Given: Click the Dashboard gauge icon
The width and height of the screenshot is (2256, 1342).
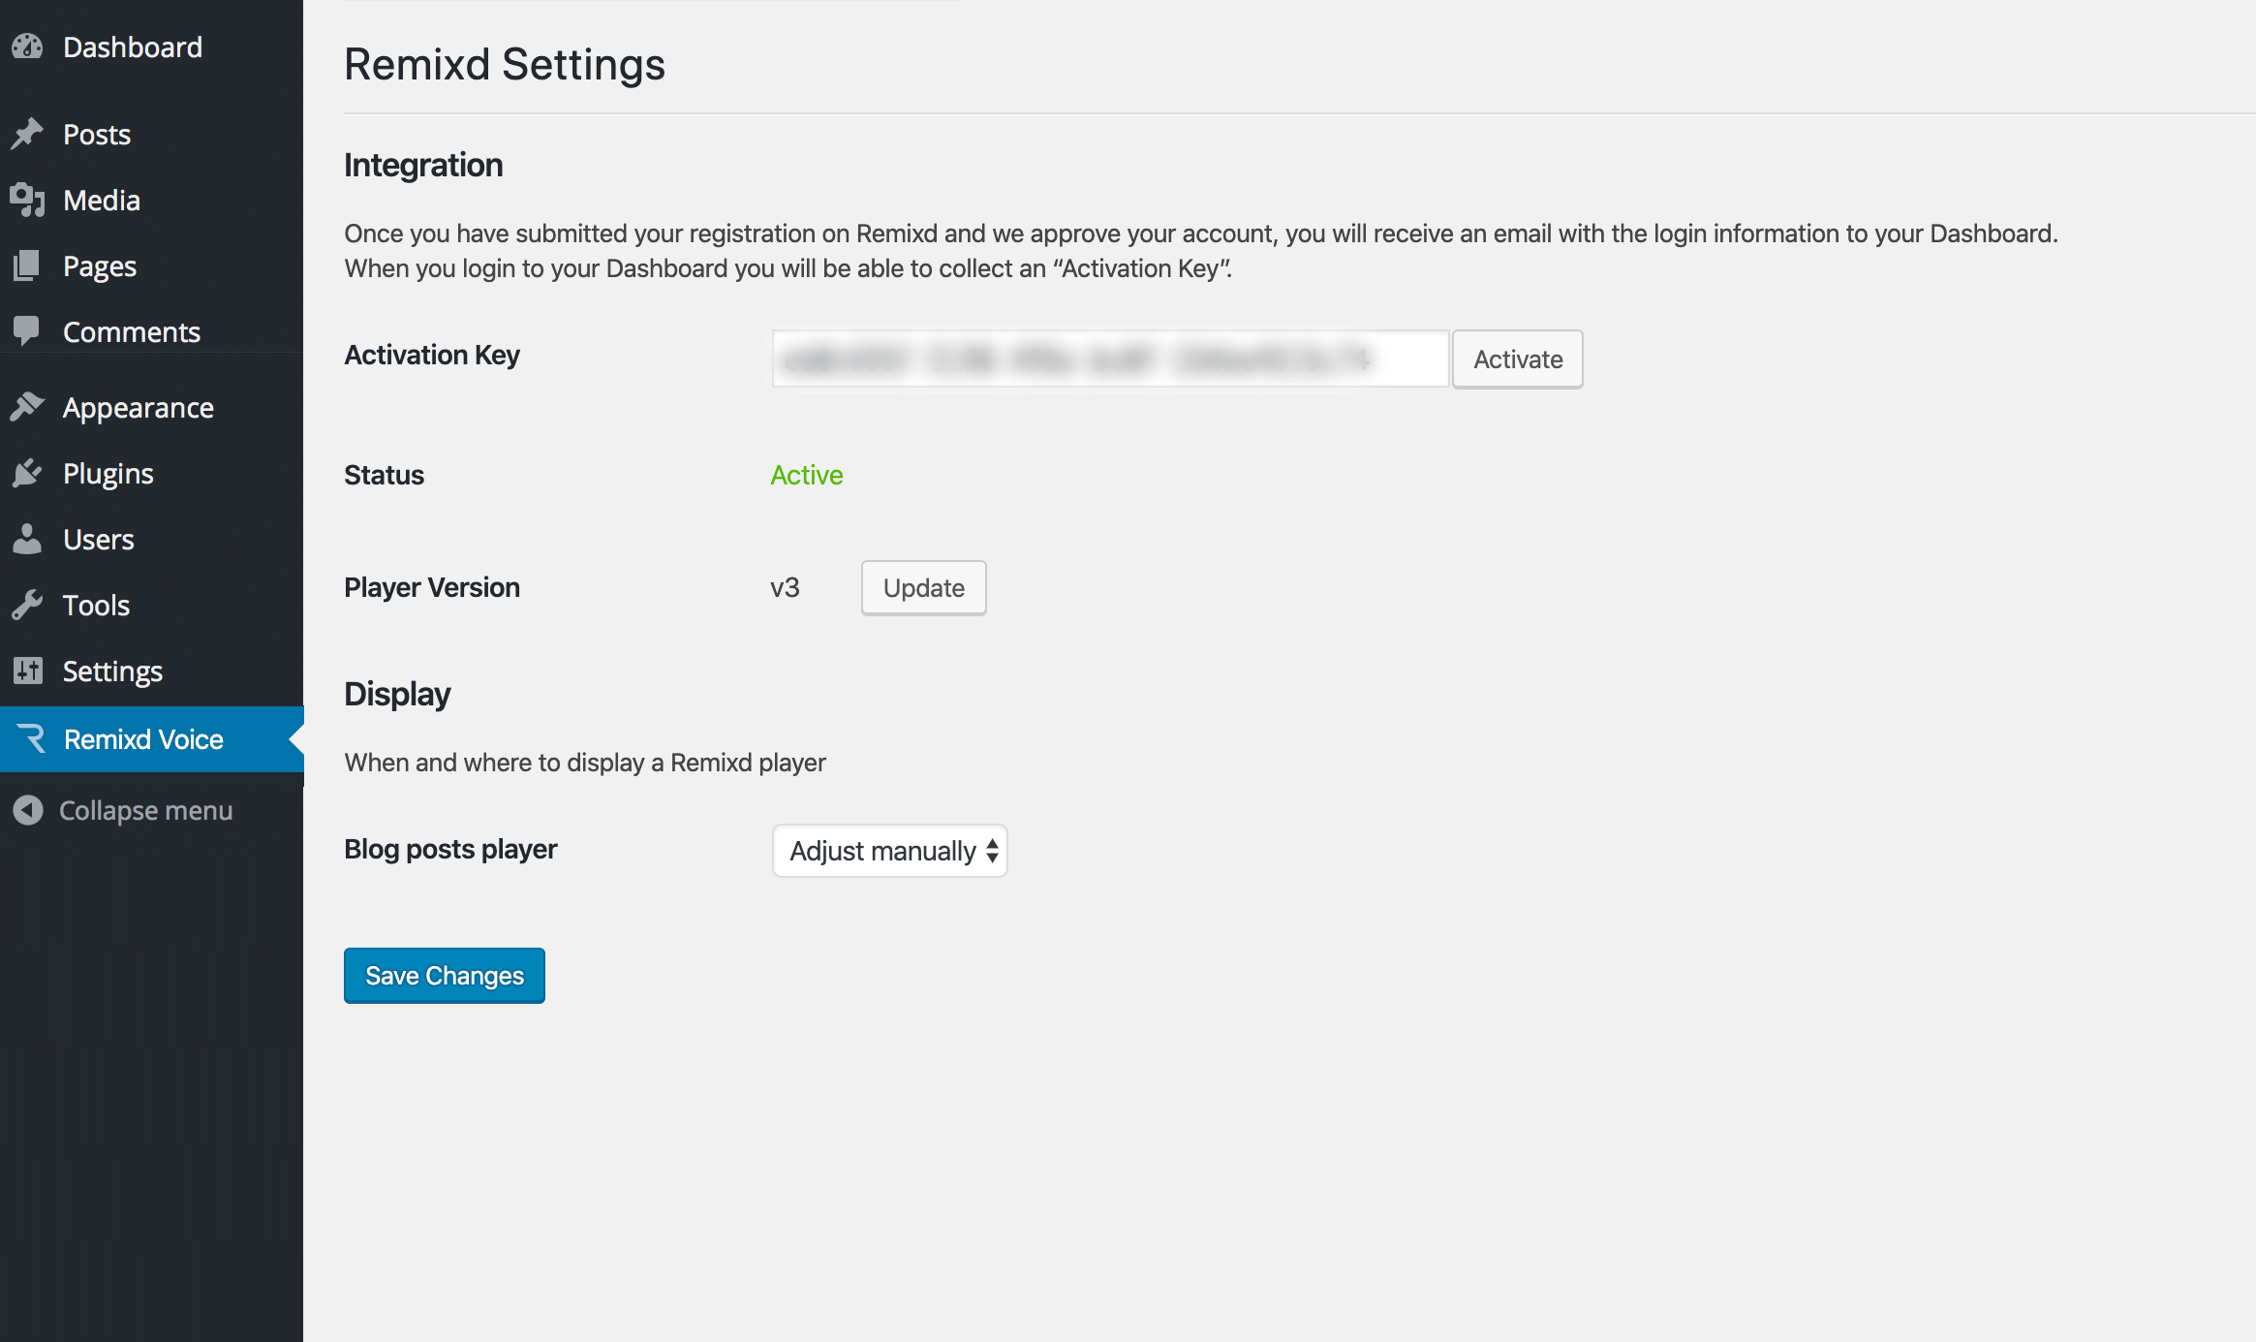Looking at the screenshot, I should [x=27, y=47].
